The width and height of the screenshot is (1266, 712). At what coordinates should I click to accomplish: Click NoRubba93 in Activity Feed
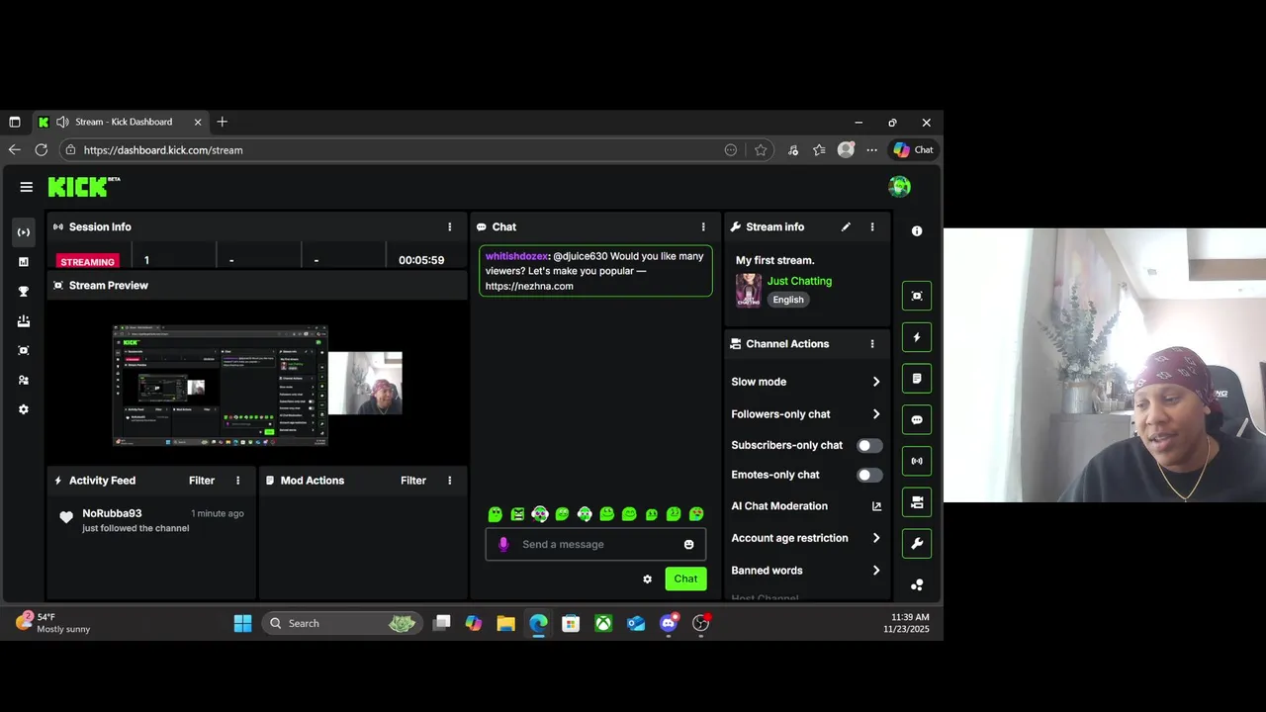pyautogui.click(x=112, y=513)
